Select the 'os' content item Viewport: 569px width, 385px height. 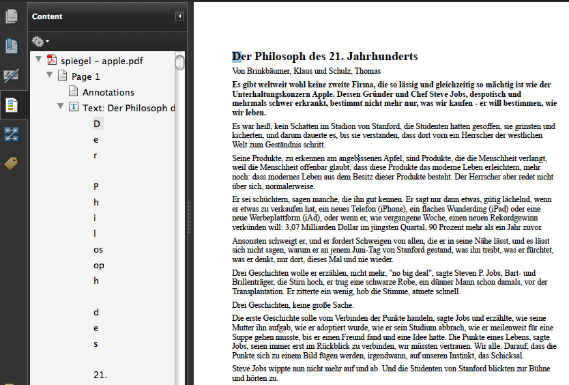(x=98, y=250)
